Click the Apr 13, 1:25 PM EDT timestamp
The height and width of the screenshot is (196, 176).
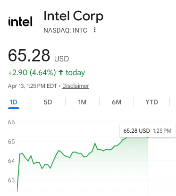(x=33, y=86)
